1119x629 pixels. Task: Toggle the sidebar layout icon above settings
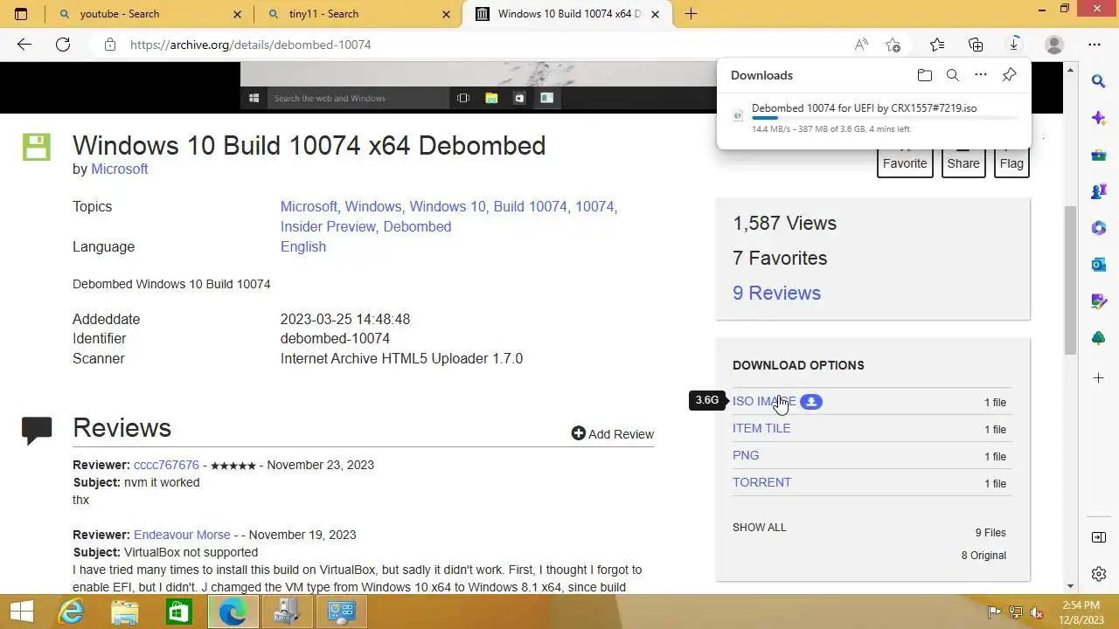coord(1099,537)
